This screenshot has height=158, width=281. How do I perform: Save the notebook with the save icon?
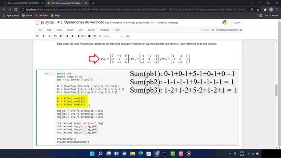click(37, 36)
